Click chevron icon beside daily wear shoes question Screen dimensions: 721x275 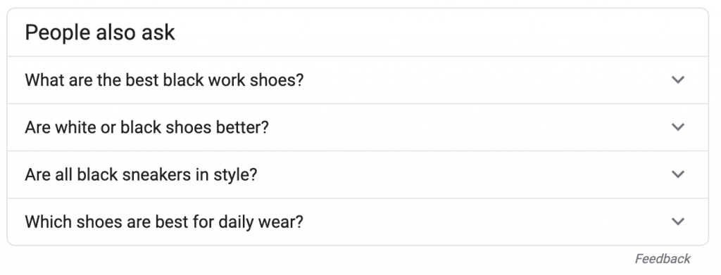tap(678, 222)
